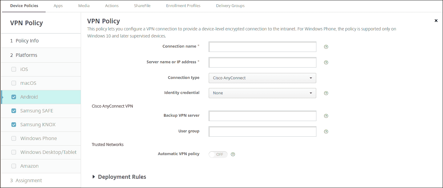Open help for User group field
The image size is (443, 188).
pos(326,131)
